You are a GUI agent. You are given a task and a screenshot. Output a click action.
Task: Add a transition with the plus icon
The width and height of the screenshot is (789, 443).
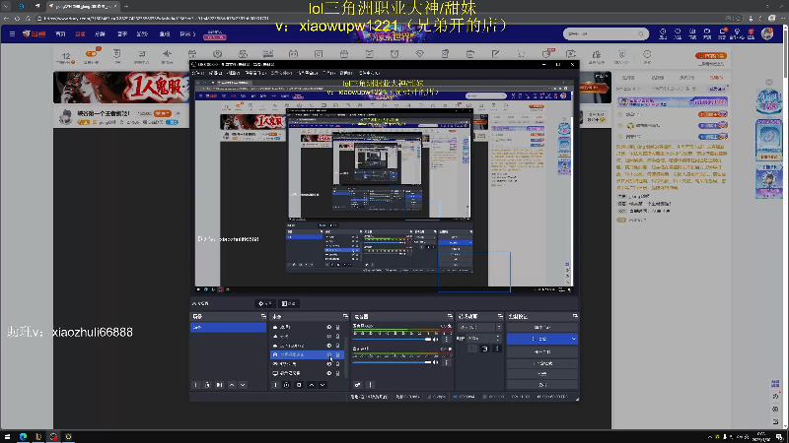(472, 348)
